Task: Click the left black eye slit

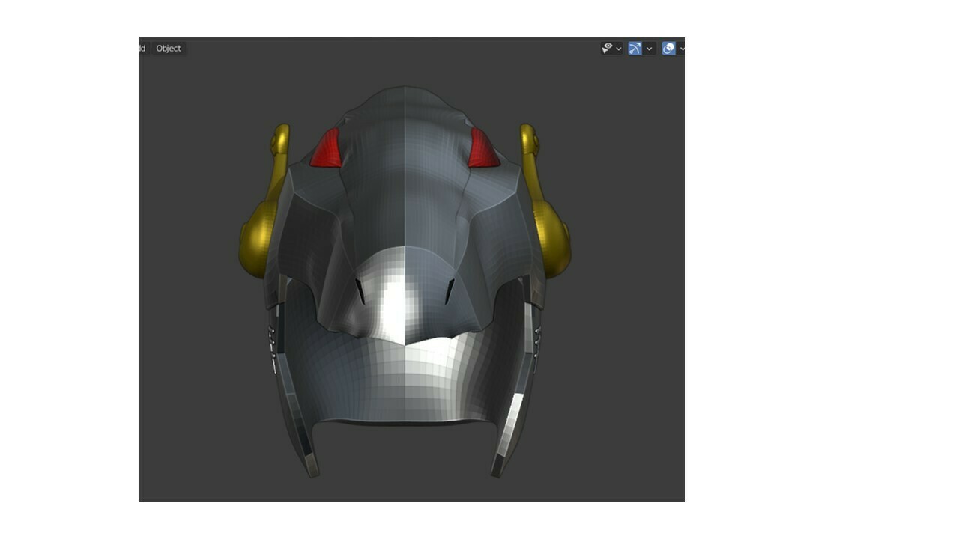Action: 360,291
